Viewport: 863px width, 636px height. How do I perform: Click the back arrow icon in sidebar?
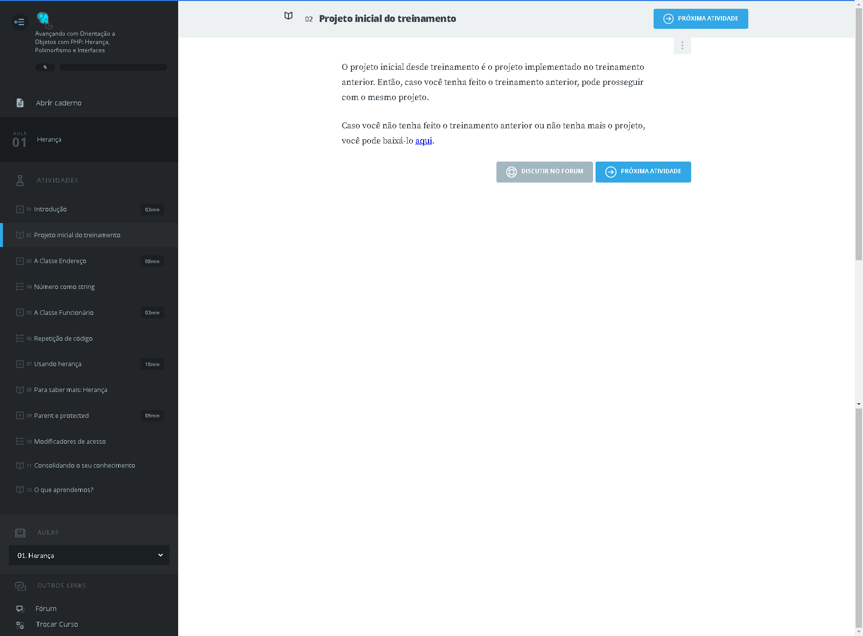tap(20, 22)
